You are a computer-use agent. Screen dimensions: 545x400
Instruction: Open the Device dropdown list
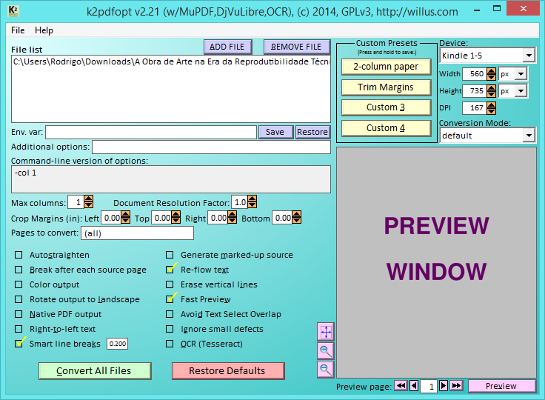(x=528, y=56)
